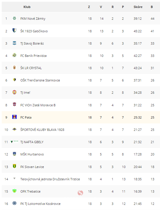The image size is (160, 210).
Task: Click the MŠK Hurbanovo crest icon
Action: (14, 154)
